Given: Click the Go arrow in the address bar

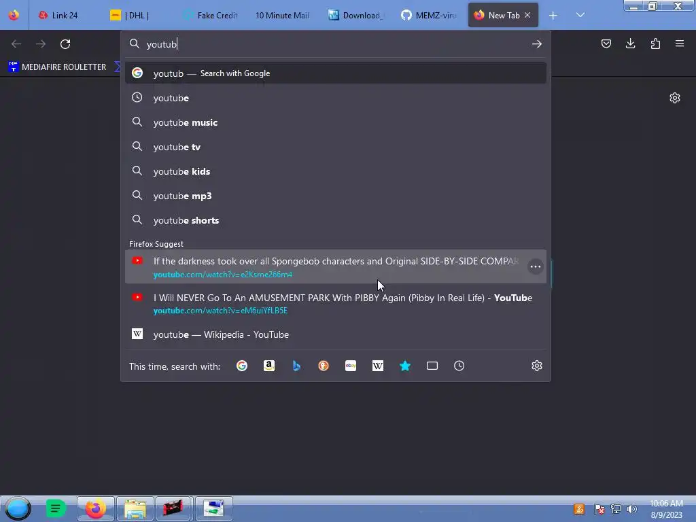Looking at the screenshot, I should coord(537,44).
